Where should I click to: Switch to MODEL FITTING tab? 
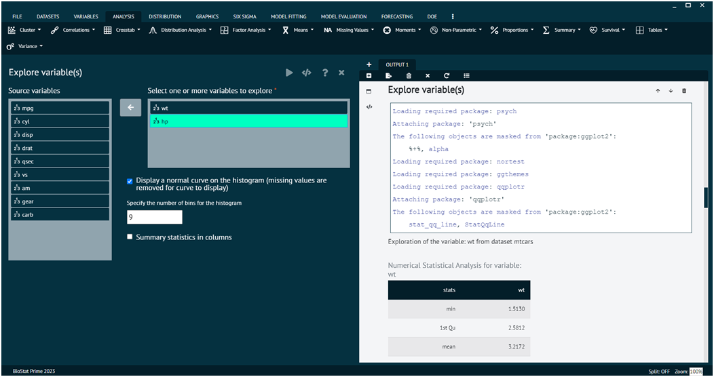[x=288, y=16]
